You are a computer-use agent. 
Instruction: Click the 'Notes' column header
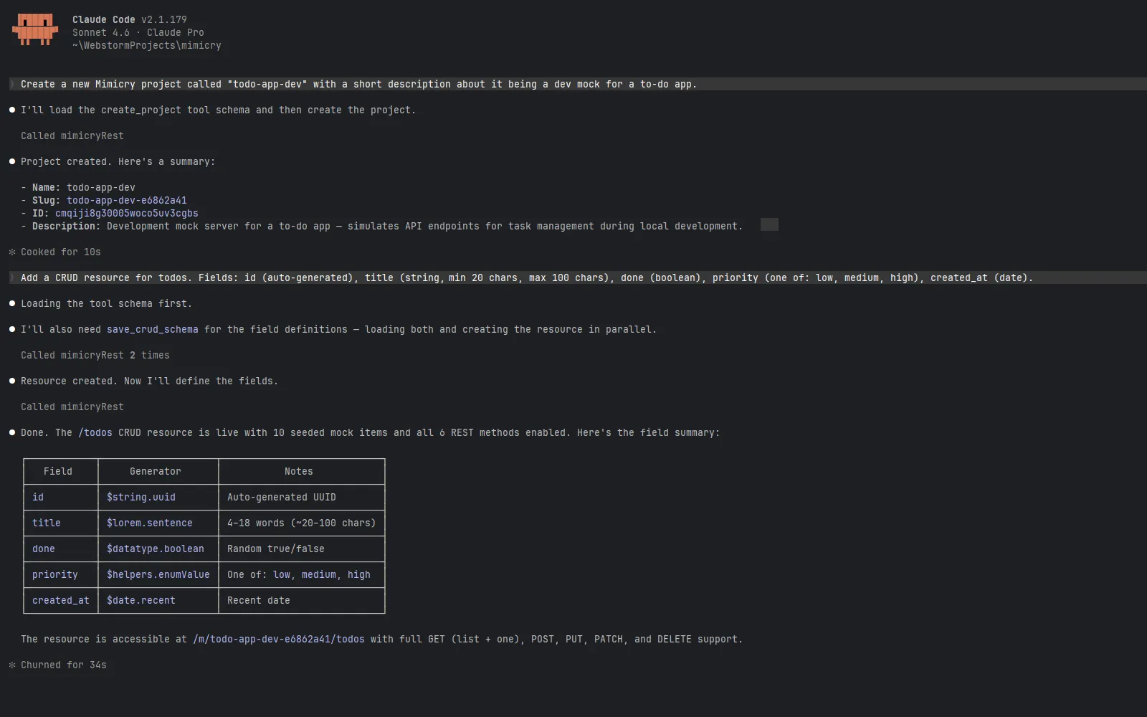tap(299, 472)
